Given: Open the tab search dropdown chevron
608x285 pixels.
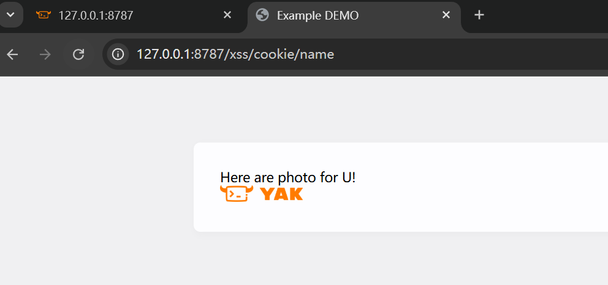Looking at the screenshot, I should pos(10,15).
